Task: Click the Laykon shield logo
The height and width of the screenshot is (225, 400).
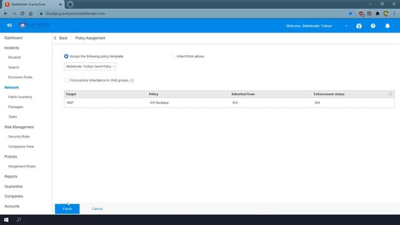Action: click(x=22, y=25)
